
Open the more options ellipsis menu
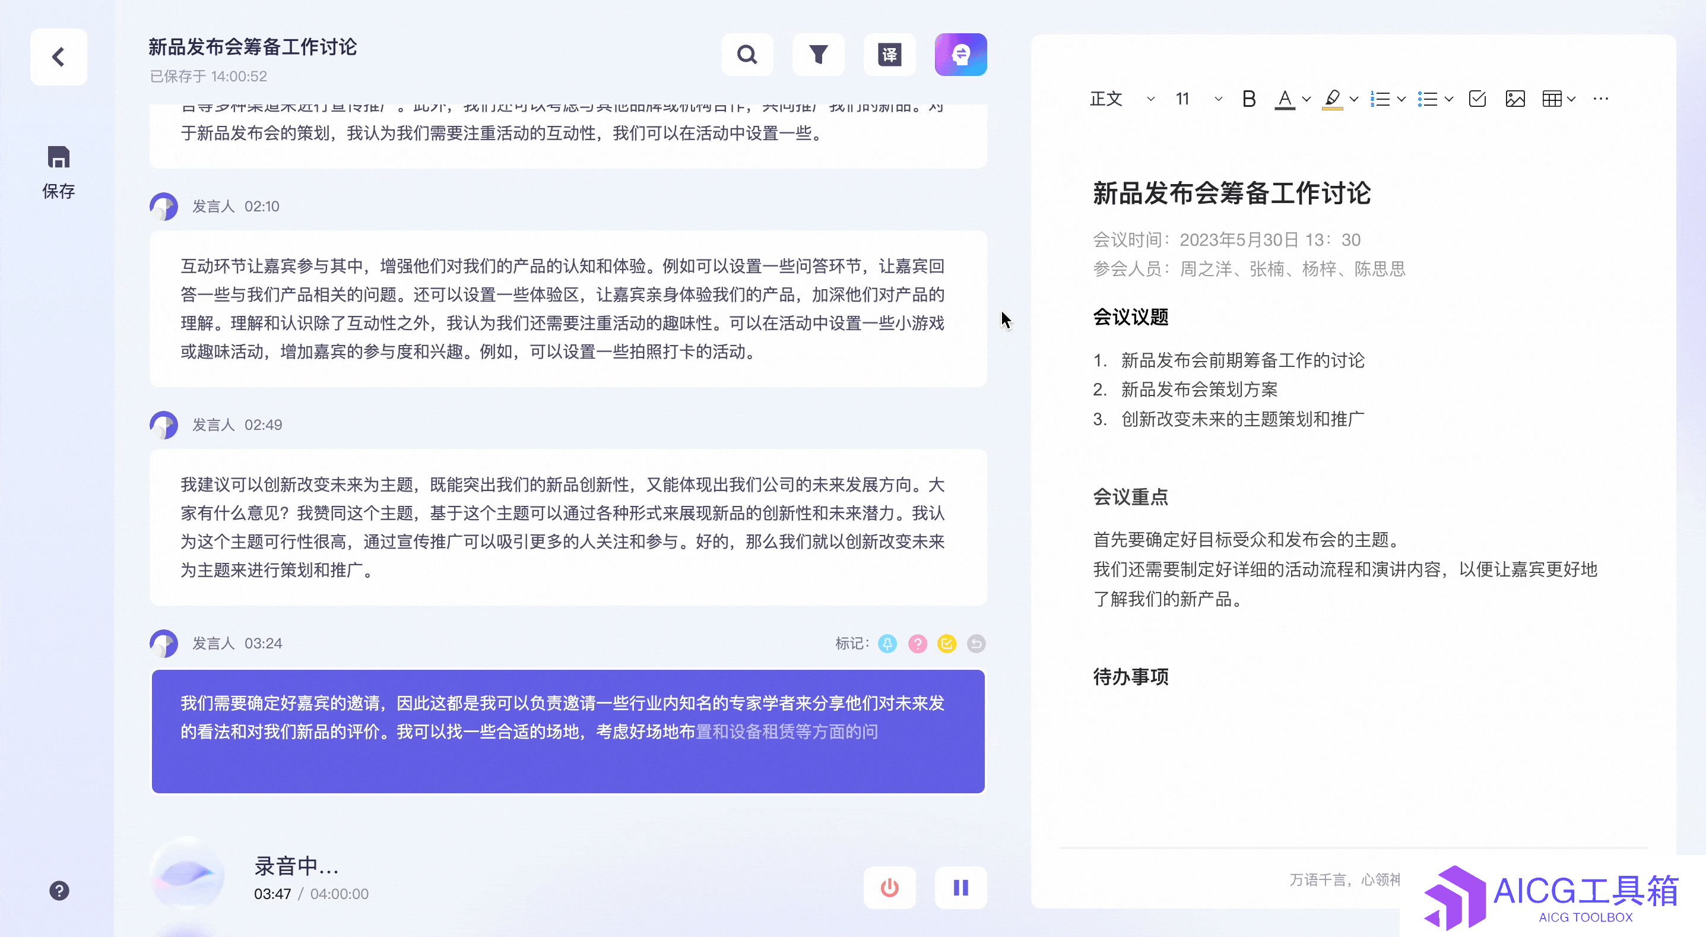click(1601, 99)
